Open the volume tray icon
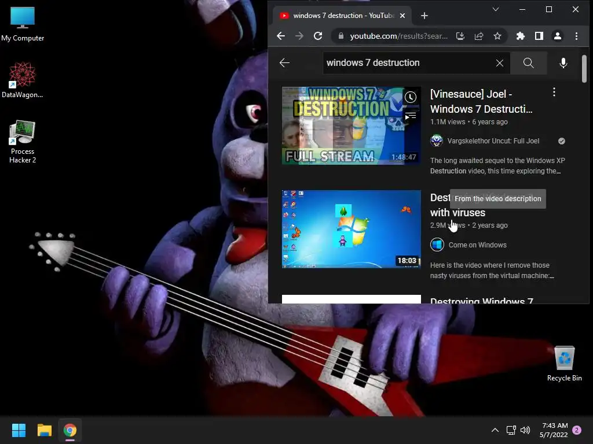Image resolution: width=593 pixels, height=444 pixels. (x=525, y=430)
